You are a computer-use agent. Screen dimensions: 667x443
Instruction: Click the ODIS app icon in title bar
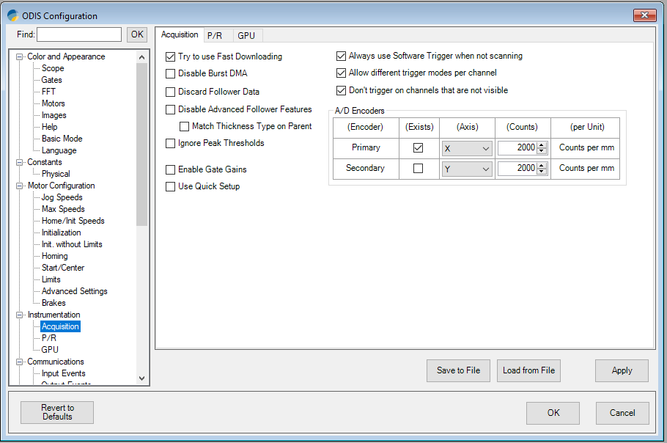(12, 15)
